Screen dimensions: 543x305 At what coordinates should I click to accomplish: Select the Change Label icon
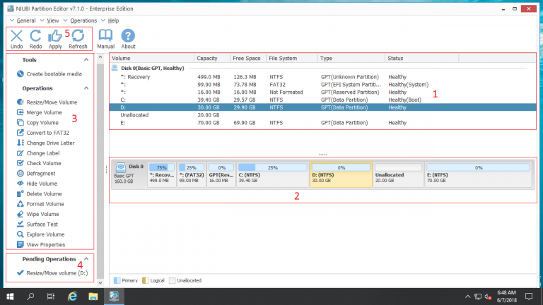(x=21, y=152)
